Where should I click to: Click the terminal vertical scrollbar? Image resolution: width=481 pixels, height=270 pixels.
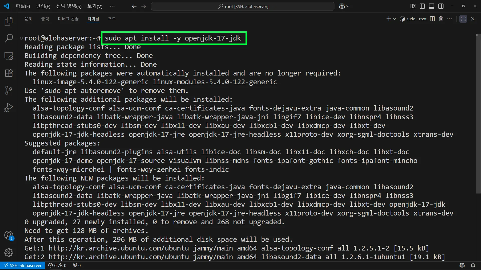pyautogui.click(x=478, y=114)
